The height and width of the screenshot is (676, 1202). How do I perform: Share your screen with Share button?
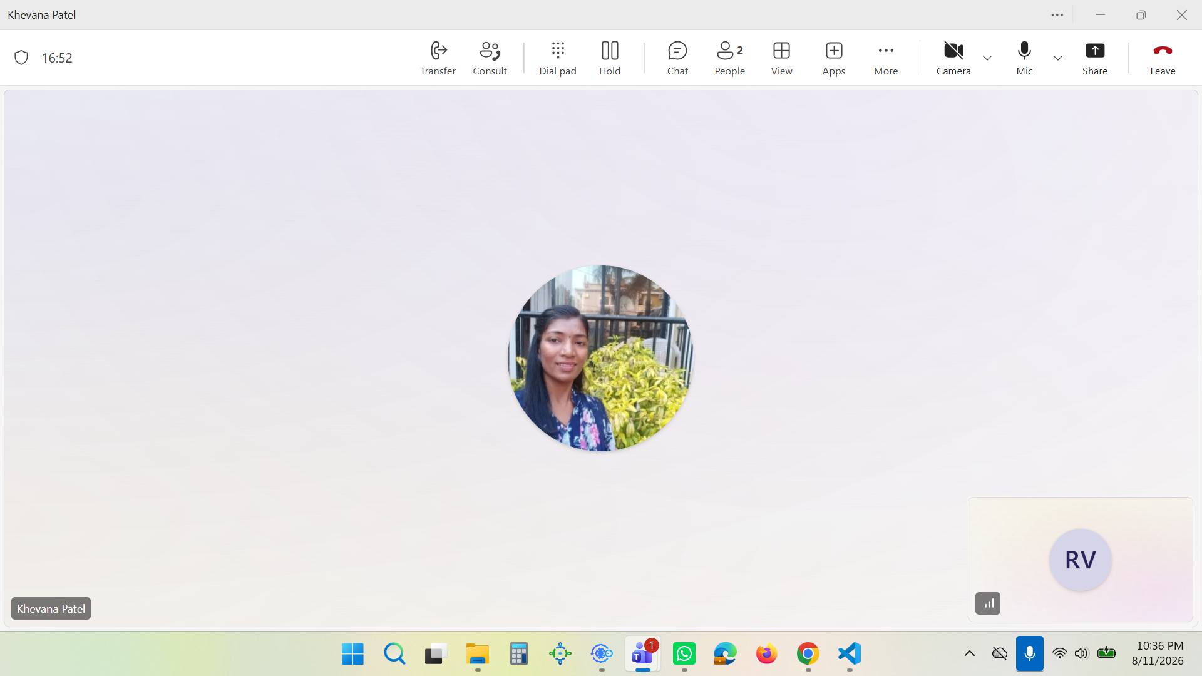pos(1094,58)
